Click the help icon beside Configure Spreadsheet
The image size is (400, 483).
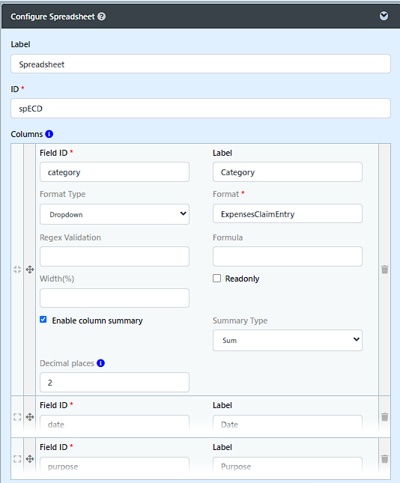coord(101,16)
